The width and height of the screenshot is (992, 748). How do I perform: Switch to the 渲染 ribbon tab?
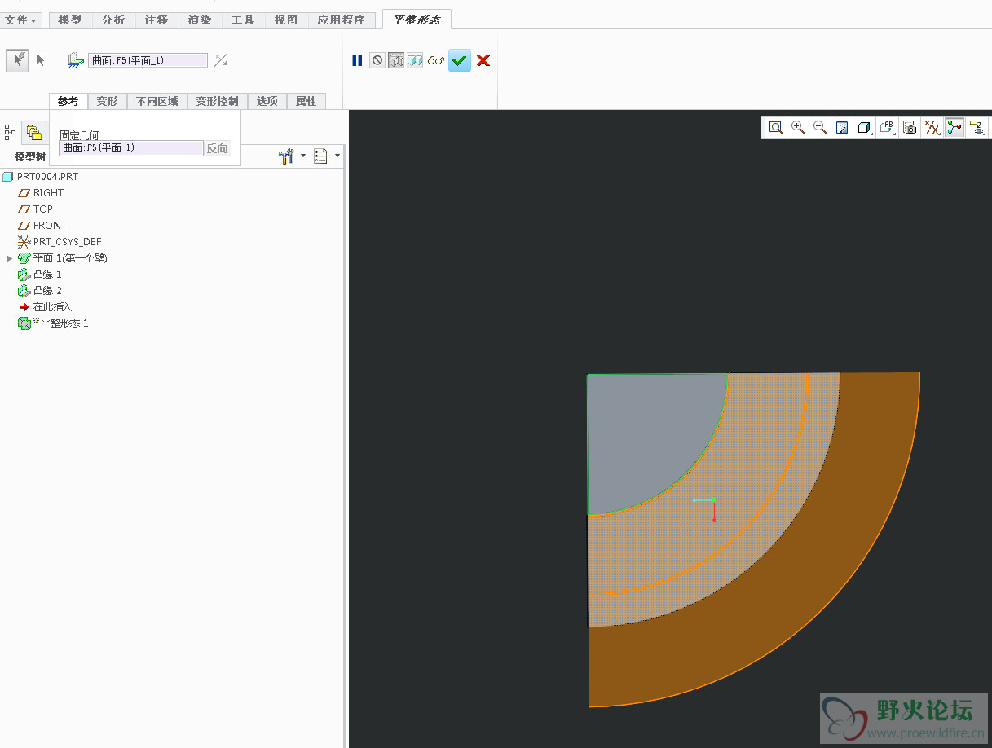(x=200, y=20)
